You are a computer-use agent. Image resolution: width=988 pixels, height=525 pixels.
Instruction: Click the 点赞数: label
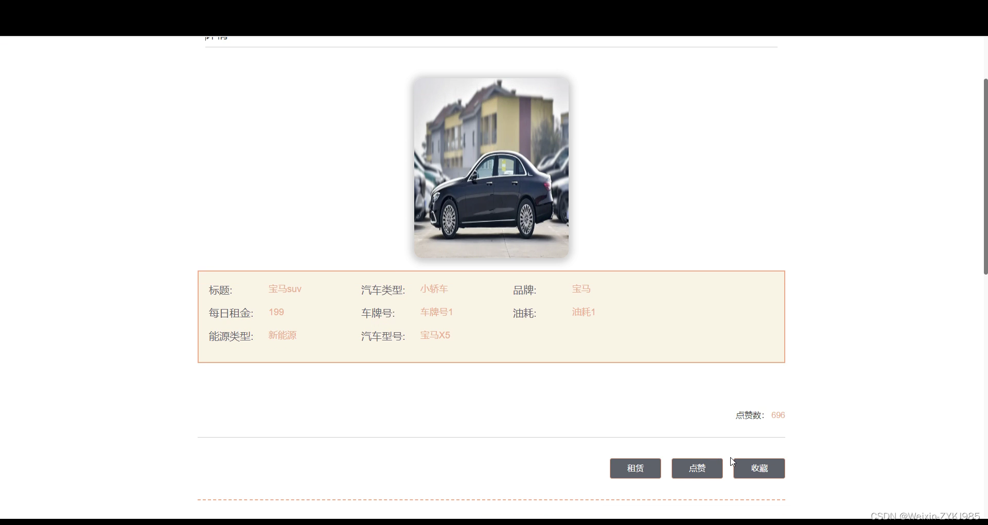tap(750, 415)
